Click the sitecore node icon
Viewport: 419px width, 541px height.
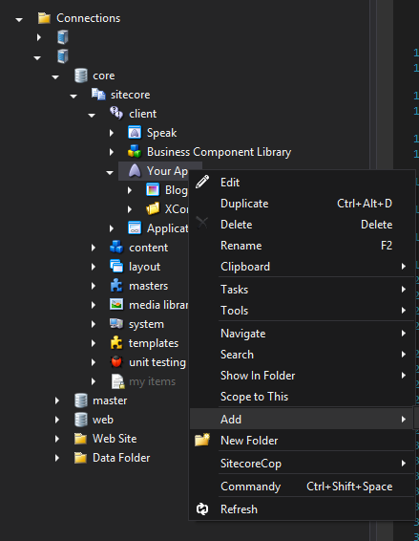[x=98, y=95]
